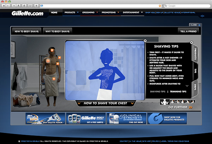Expand the GROOMING dropdown menu
Screen dimensions: 212x144
(90, 12)
